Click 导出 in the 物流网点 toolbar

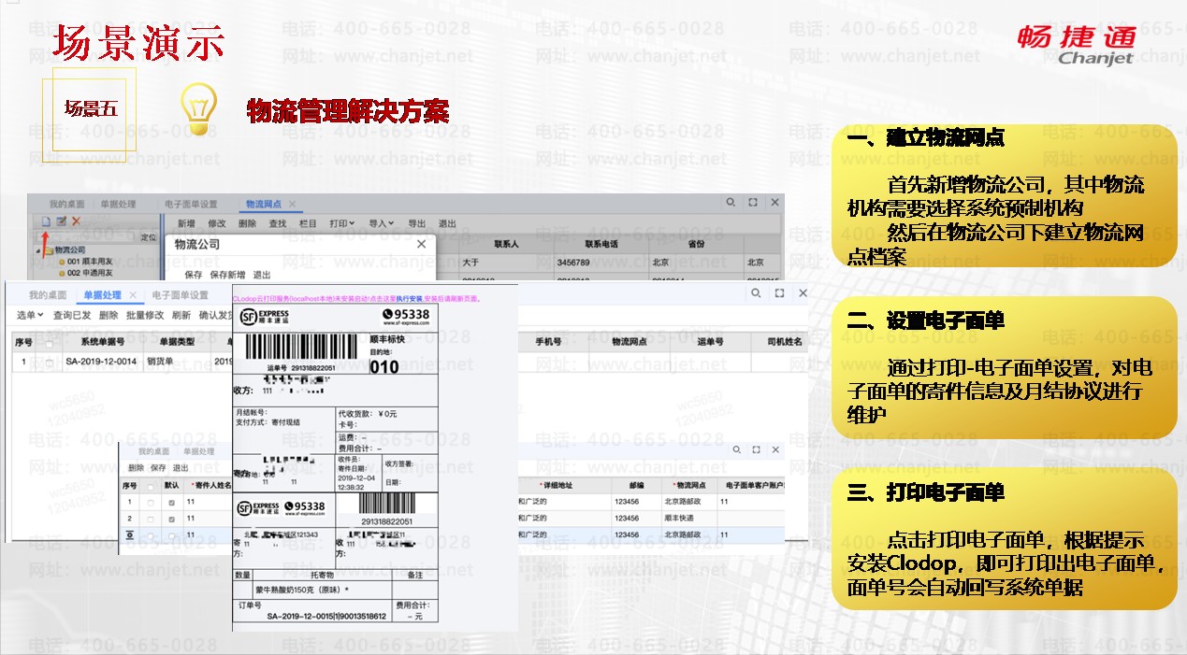pos(416,223)
